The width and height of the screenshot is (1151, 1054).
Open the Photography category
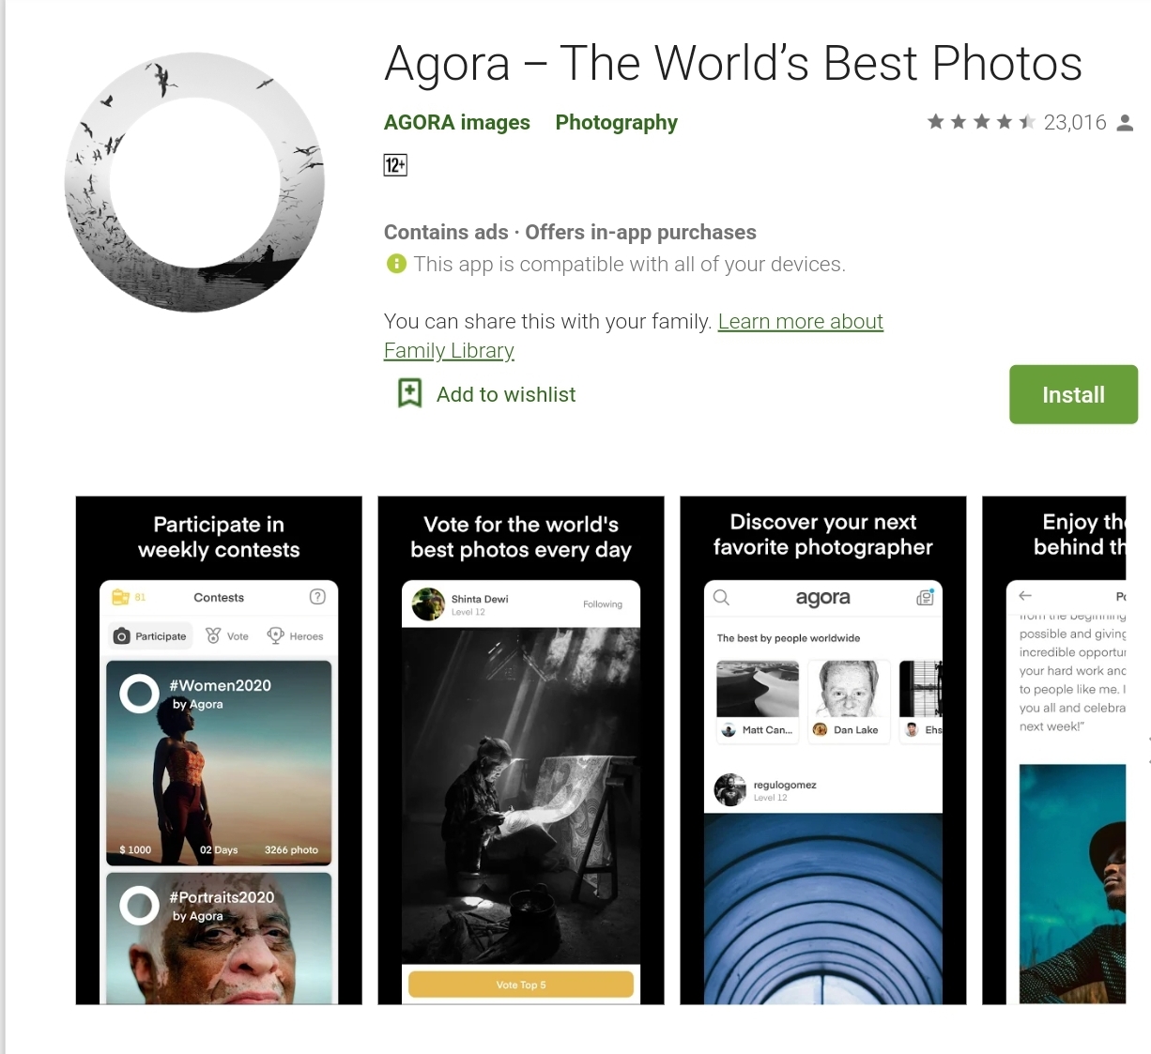616,122
